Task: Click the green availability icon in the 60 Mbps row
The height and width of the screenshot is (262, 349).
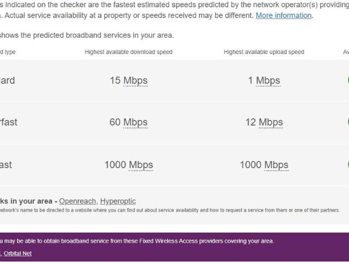Action: (x=348, y=122)
